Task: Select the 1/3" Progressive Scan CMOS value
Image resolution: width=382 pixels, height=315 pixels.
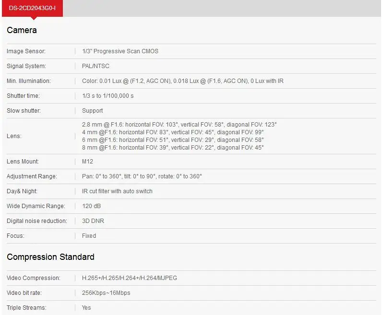Action: click(120, 51)
